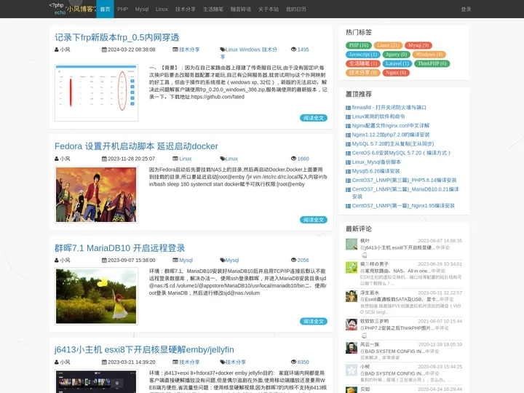Click list icon beside CentOS 6.8安装MySQL 5.7.20
The height and width of the screenshot is (393, 524).
348,153
